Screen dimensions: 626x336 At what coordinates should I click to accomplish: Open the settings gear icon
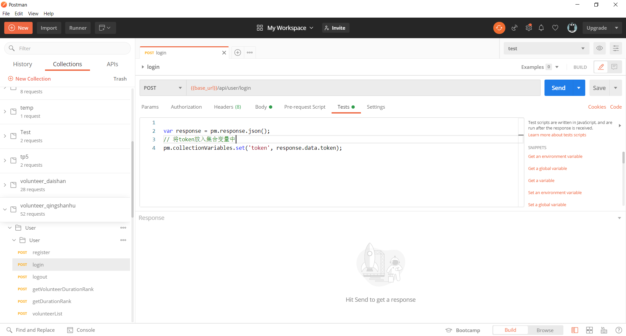click(529, 28)
